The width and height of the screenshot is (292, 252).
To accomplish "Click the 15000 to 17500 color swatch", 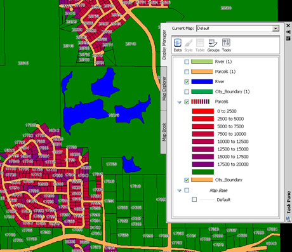I will [203, 157].
